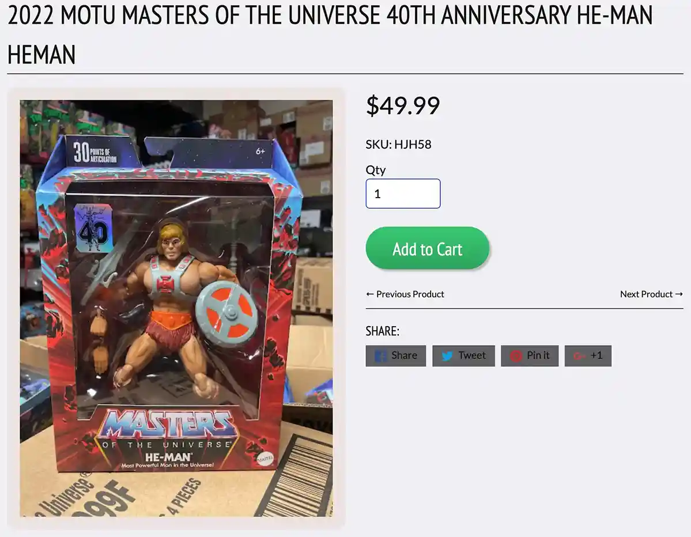Click the Facebook icon in Share button
The image size is (691, 537).
381,356
